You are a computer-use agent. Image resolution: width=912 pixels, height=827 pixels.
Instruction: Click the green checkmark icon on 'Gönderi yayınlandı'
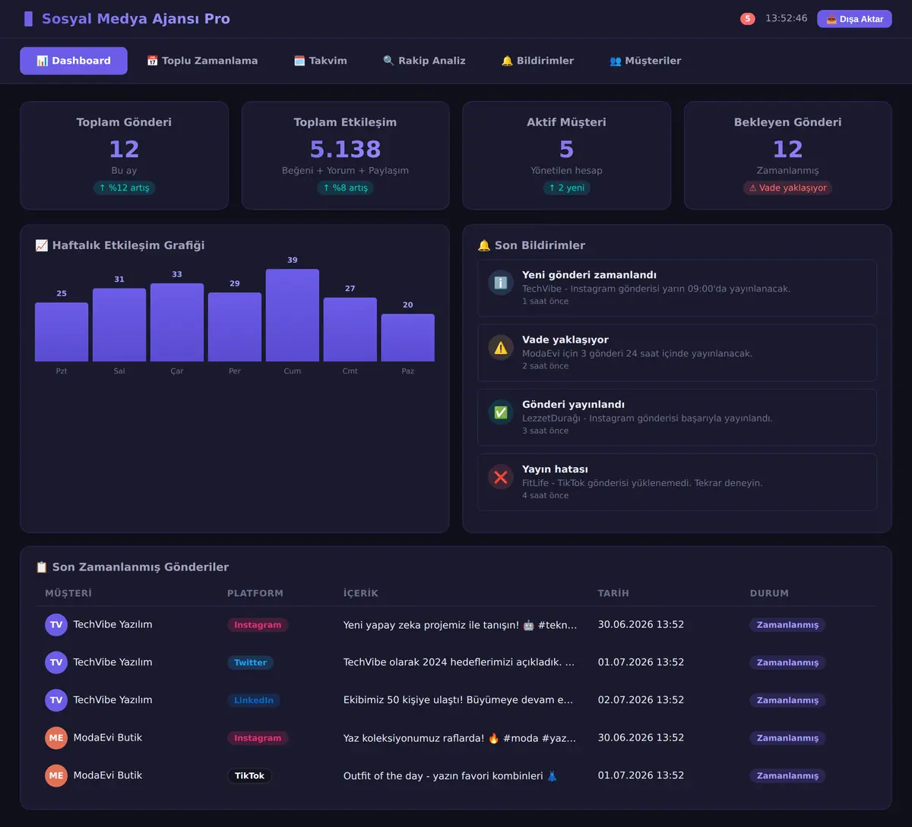click(501, 412)
